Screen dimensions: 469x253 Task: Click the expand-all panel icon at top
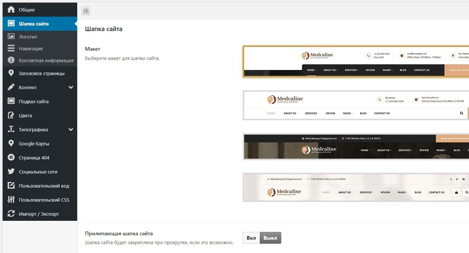(x=86, y=11)
